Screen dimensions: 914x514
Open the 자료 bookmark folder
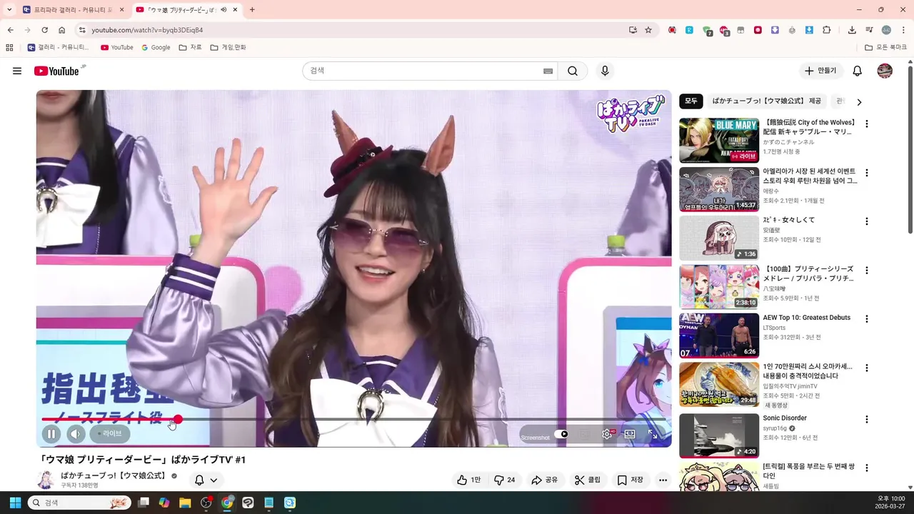click(x=191, y=47)
